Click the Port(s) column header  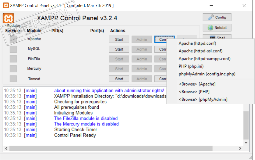click(x=97, y=31)
